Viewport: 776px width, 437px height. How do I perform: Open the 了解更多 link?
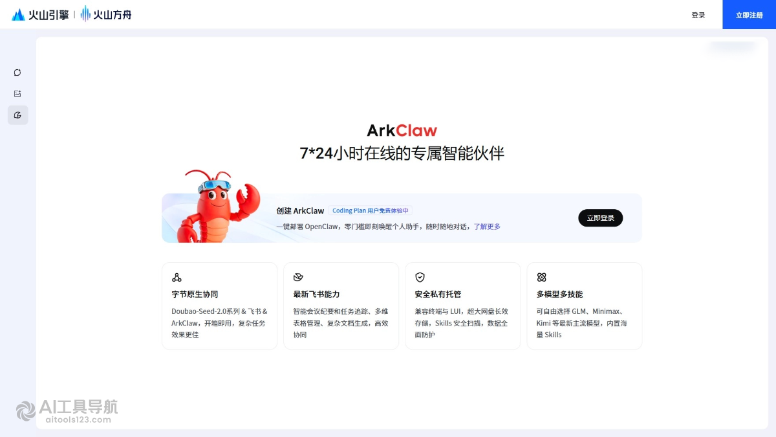pos(487,227)
